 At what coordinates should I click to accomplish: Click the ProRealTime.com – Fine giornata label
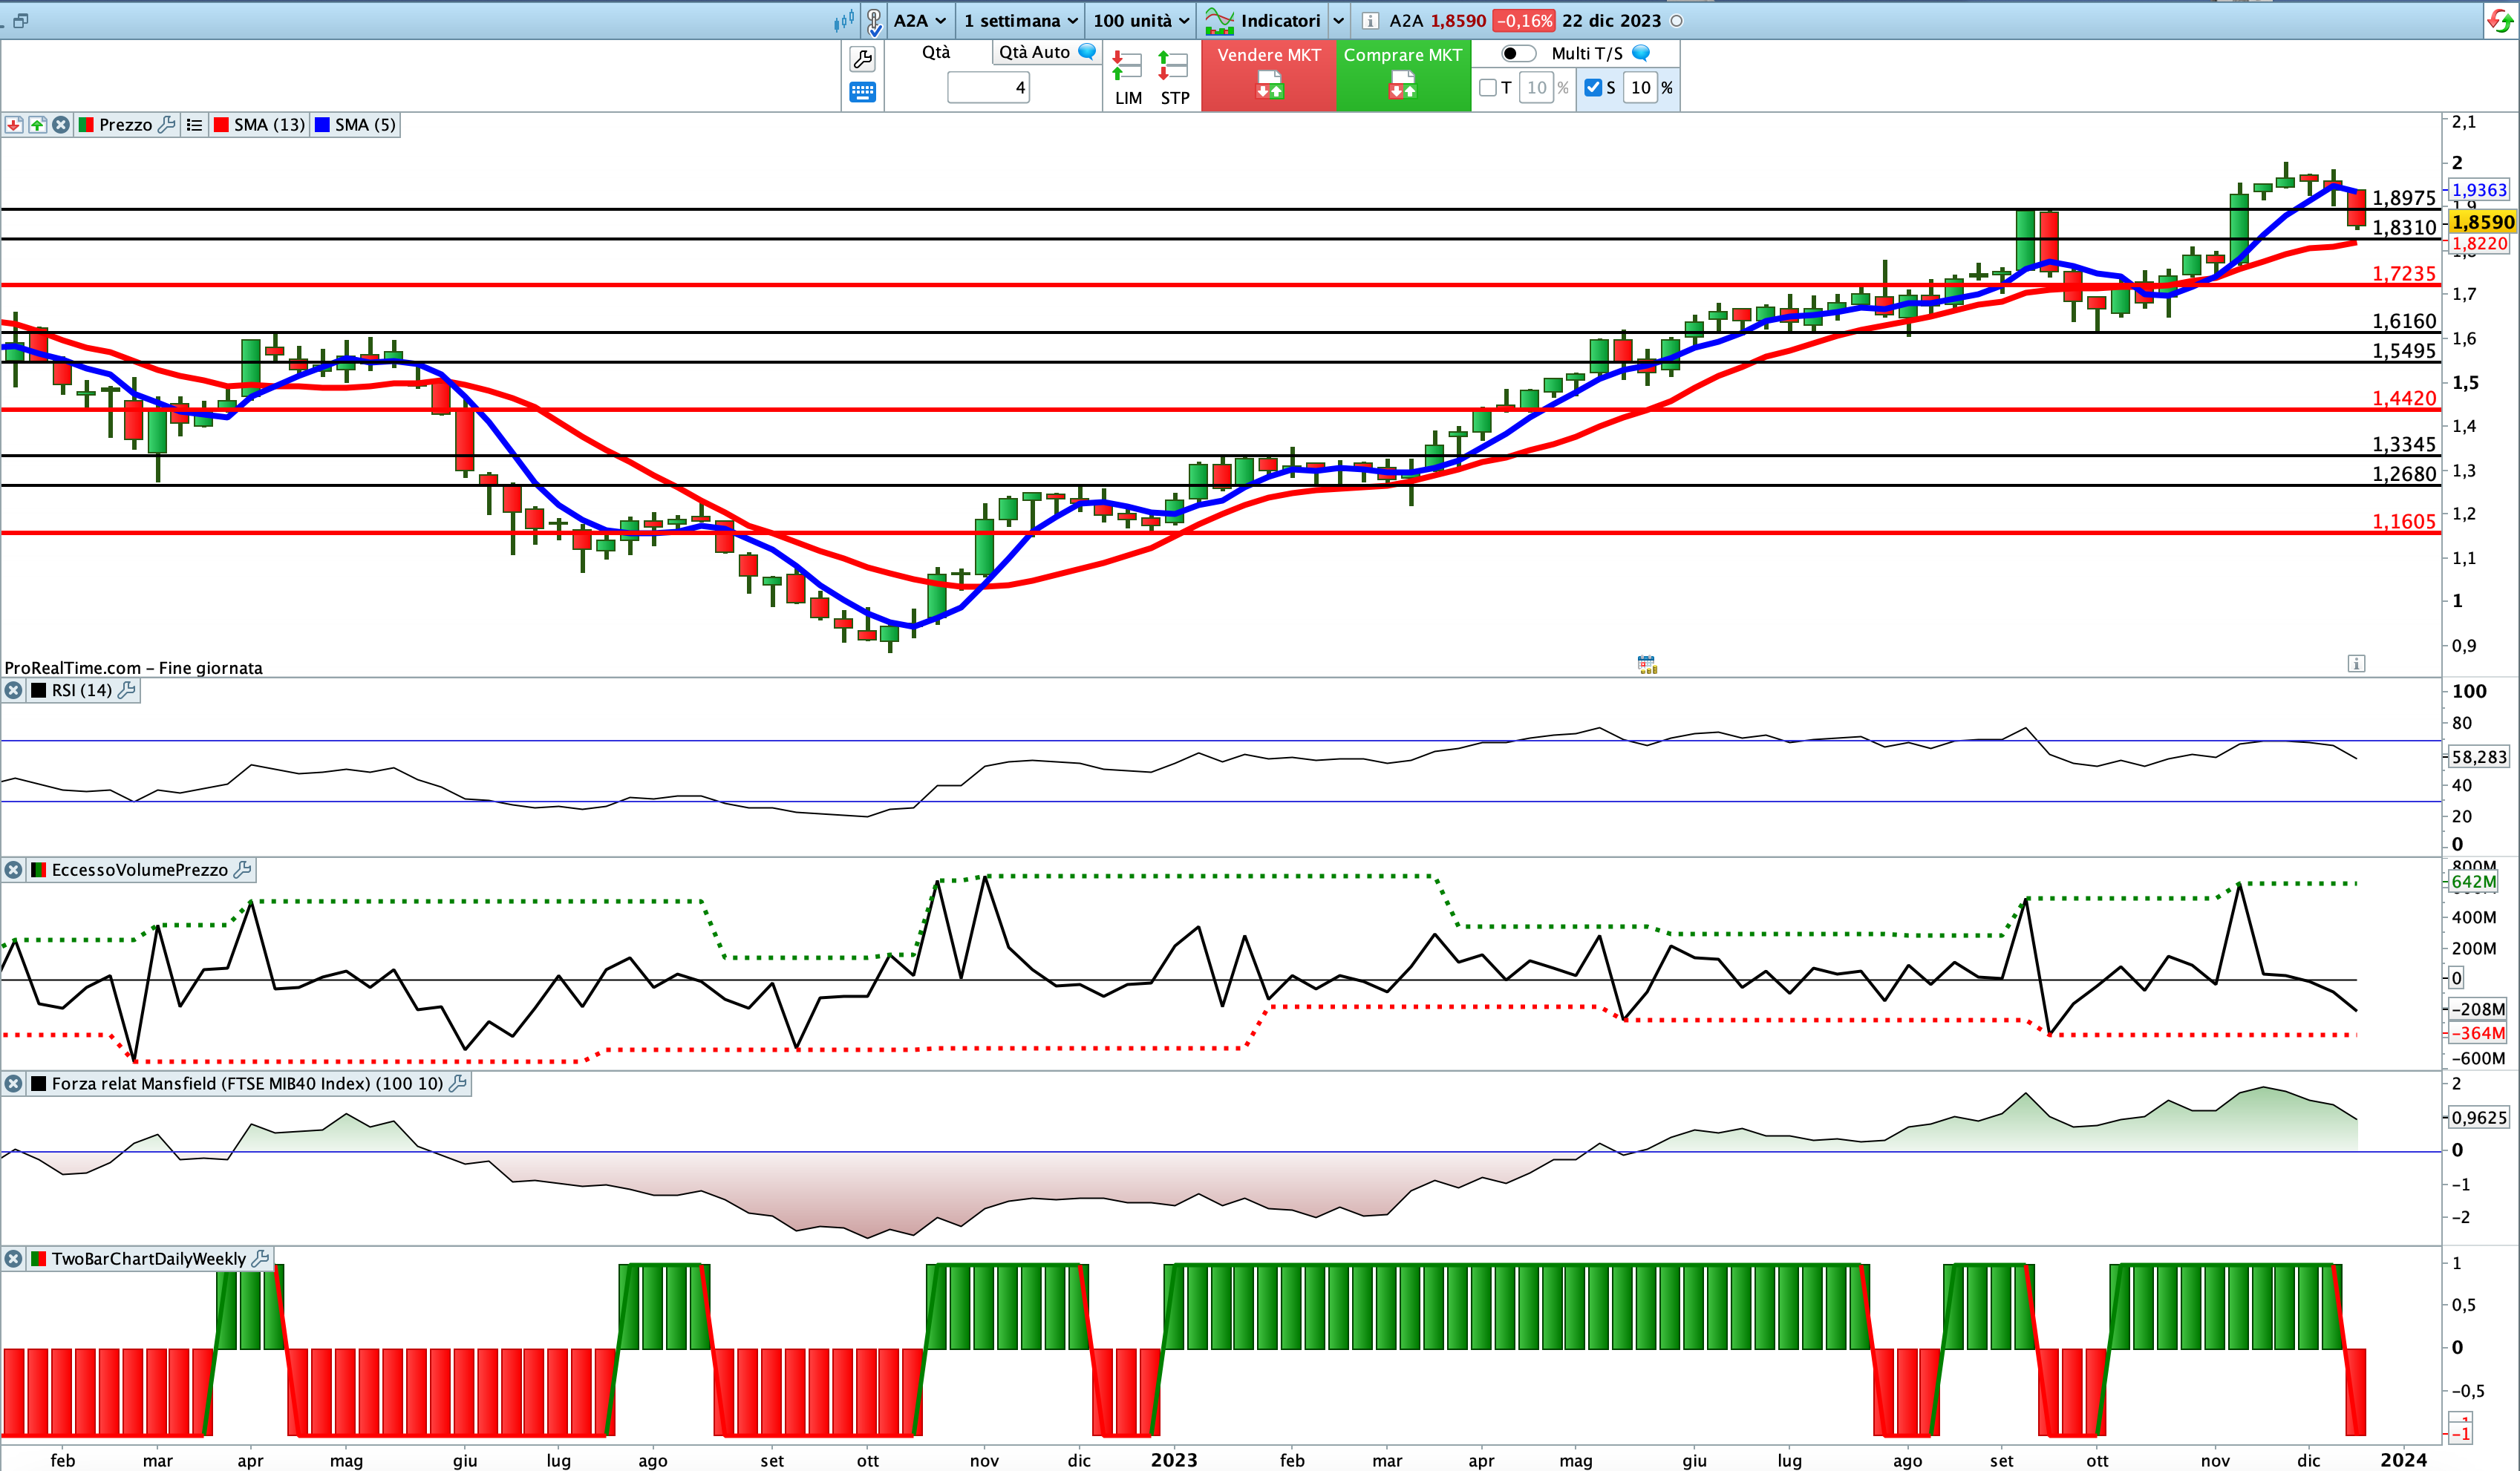tap(134, 667)
